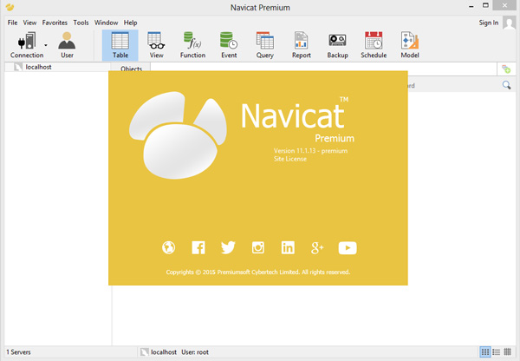Open the Favorites menu
The height and width of the screenshot is (361, 520).
(55, 23)
